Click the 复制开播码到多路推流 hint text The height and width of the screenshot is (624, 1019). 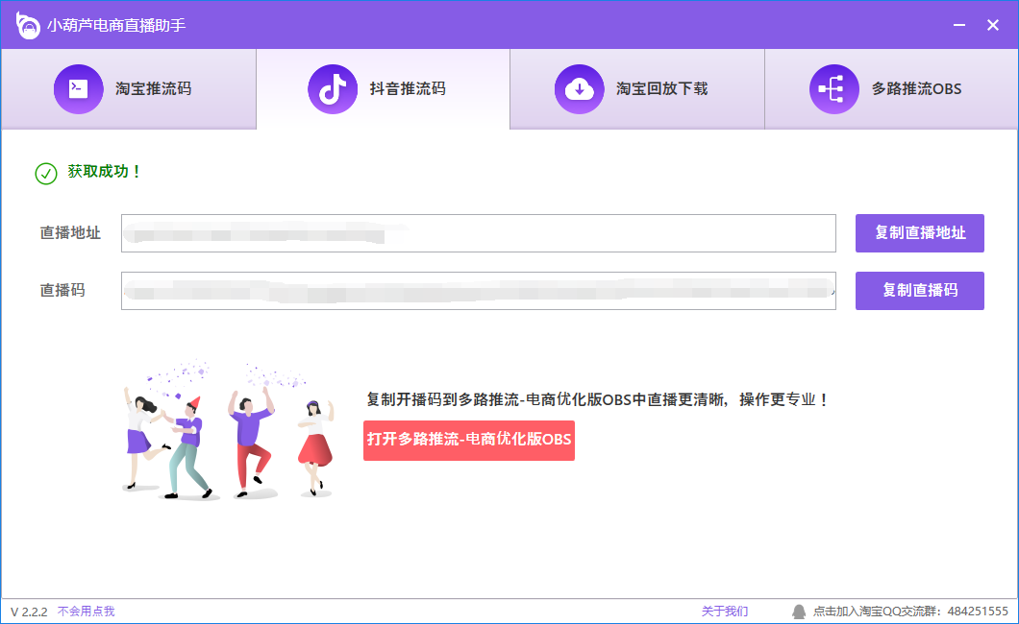tap(597, 399)
